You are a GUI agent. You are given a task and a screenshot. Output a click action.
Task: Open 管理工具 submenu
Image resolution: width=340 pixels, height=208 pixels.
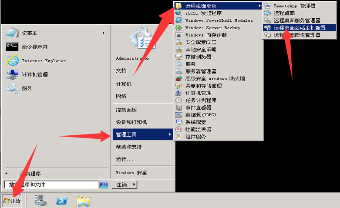[143, 134]
